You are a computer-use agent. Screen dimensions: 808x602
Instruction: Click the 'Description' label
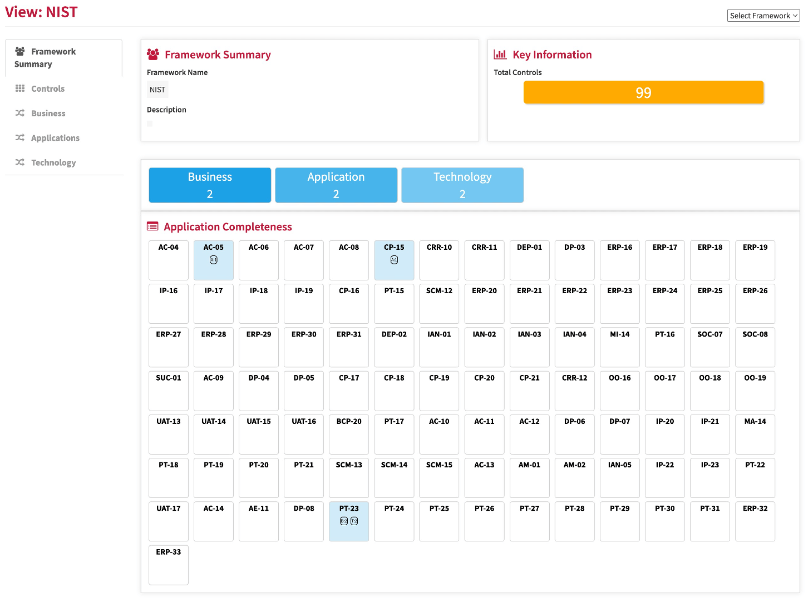click(x=166, y=110)
